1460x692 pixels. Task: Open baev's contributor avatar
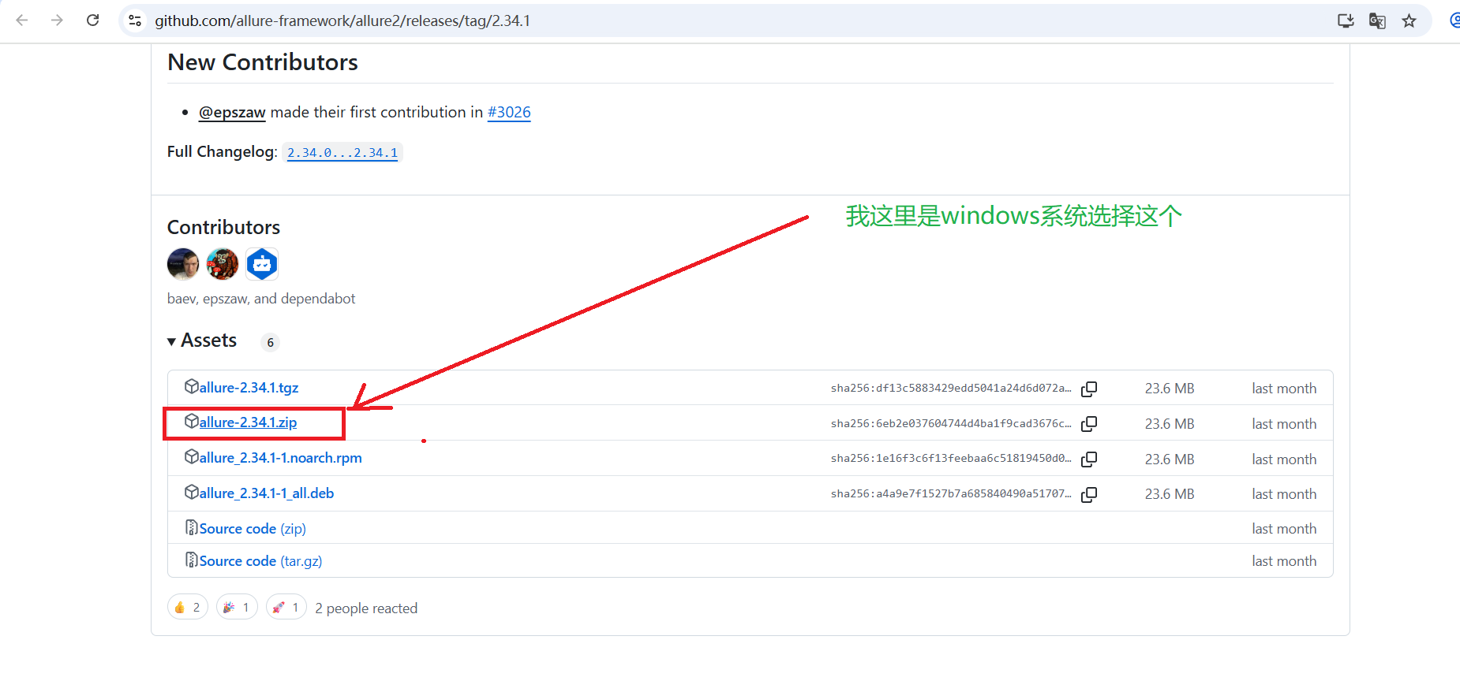(183, 264)
